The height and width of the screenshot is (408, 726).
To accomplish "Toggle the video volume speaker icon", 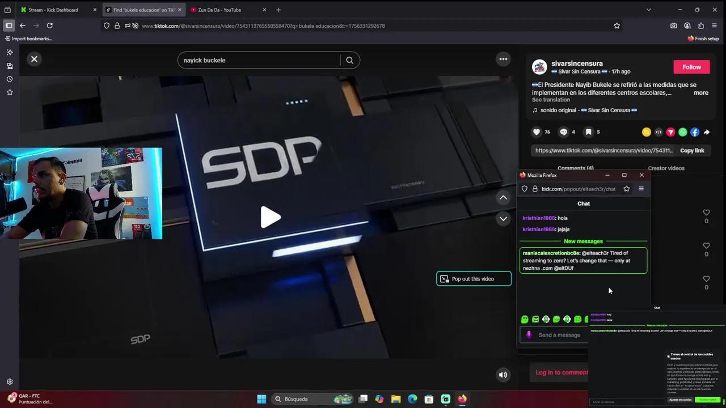I will coord(503,375).
